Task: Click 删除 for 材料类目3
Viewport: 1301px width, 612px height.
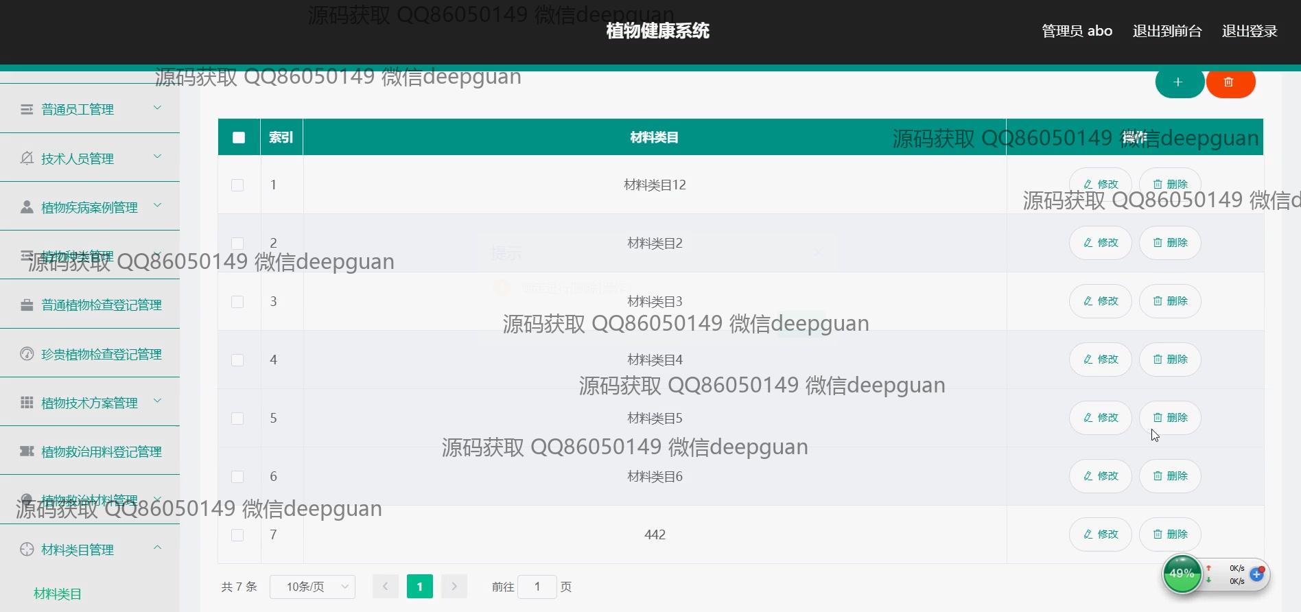Action: [1171, 301]
